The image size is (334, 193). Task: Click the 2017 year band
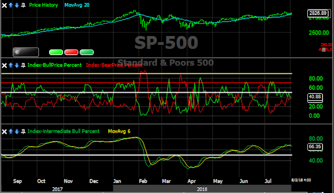pos(57,189)
